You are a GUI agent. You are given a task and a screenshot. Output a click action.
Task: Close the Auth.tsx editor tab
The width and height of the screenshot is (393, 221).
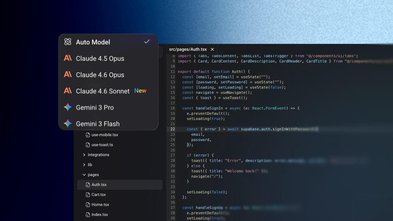212,49
